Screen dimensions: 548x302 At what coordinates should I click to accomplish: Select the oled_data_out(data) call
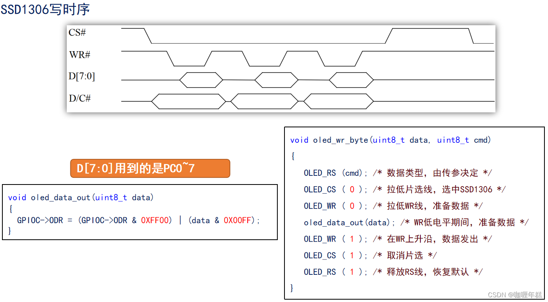pos(334,222)
